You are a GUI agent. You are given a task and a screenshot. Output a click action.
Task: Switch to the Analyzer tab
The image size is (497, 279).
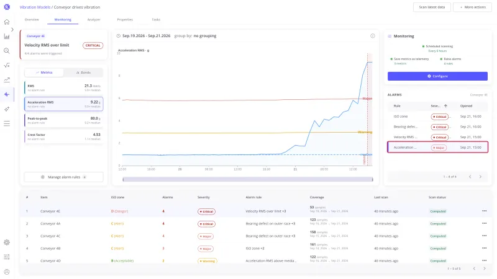[x=94, y=20]
